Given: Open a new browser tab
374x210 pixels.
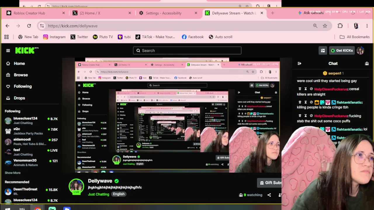Looking at the screenshot, I should click(x=273, y=13).
